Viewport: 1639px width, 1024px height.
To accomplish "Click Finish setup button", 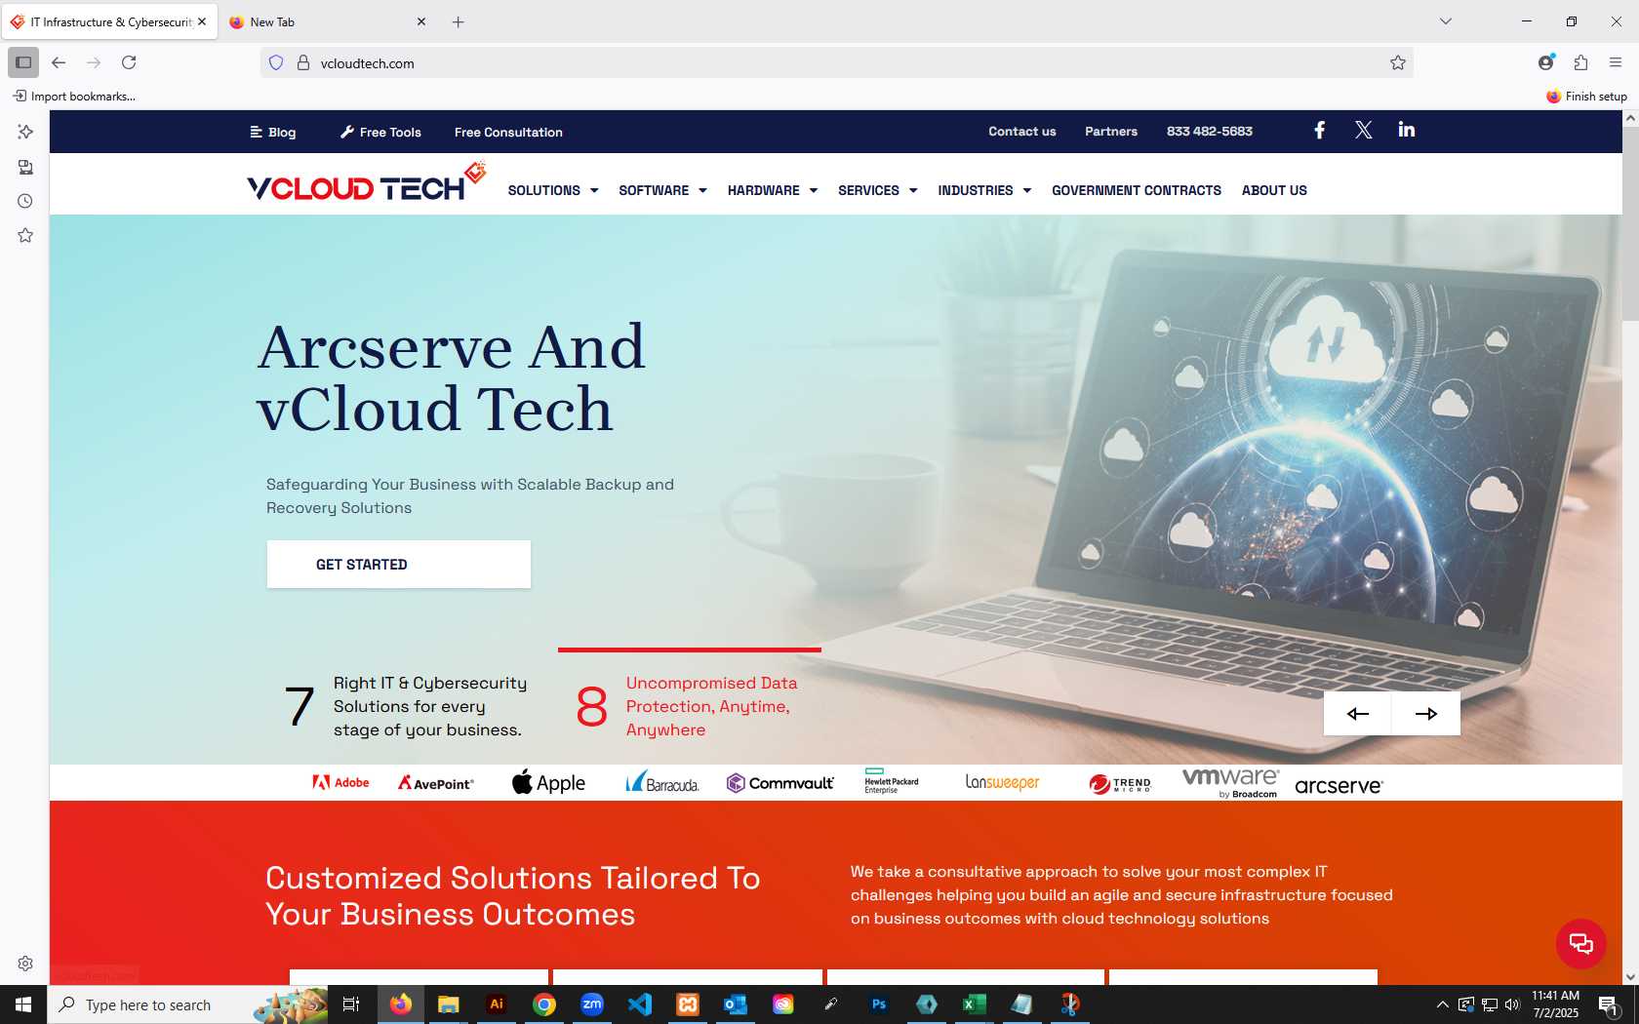I will 1586,96.
